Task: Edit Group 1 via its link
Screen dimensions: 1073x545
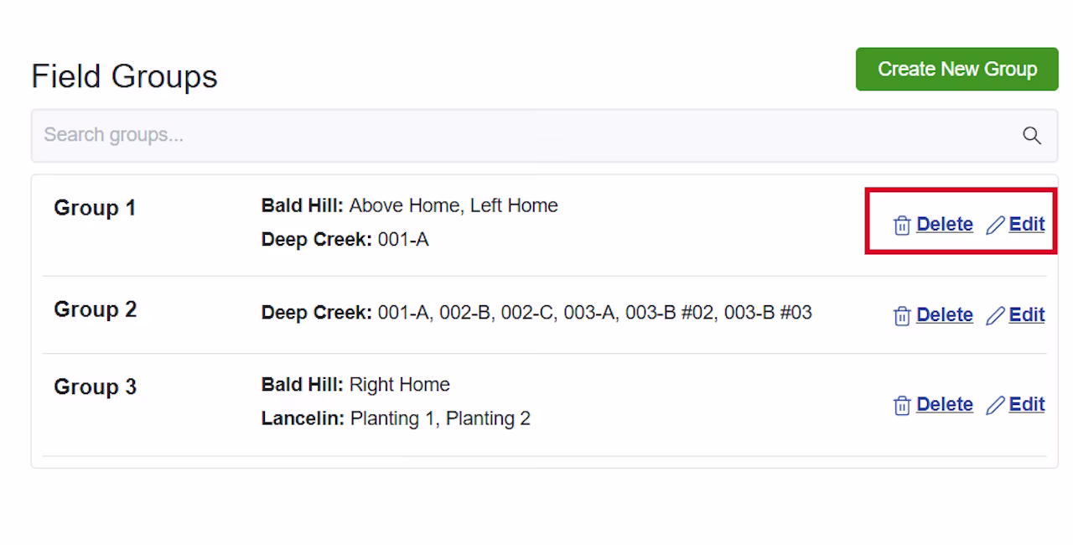Action: [x=1027, y=224]
